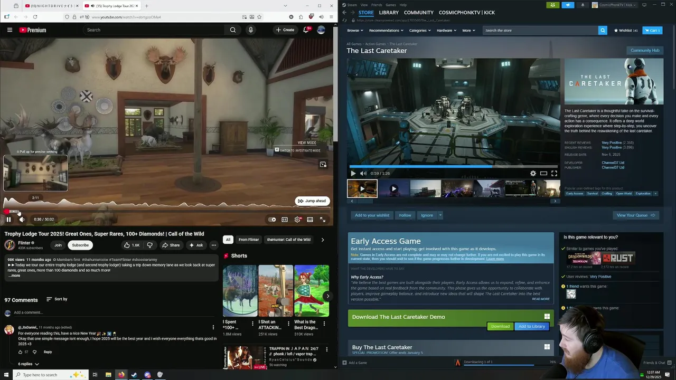This screenshot has width=676, height=380.
Task: Open YouTube notifications bell
Action: (x=306, y=30)
